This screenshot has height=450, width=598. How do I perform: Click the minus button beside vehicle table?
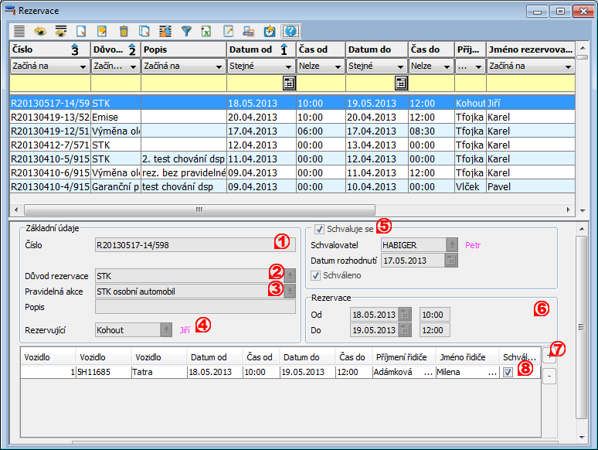[x=549, y=377]
